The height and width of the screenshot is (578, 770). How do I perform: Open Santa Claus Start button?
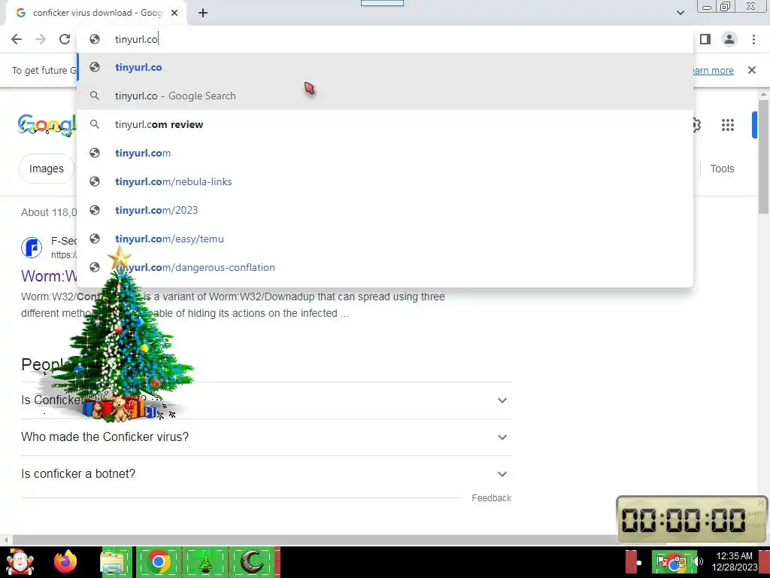tap(20, 561)
